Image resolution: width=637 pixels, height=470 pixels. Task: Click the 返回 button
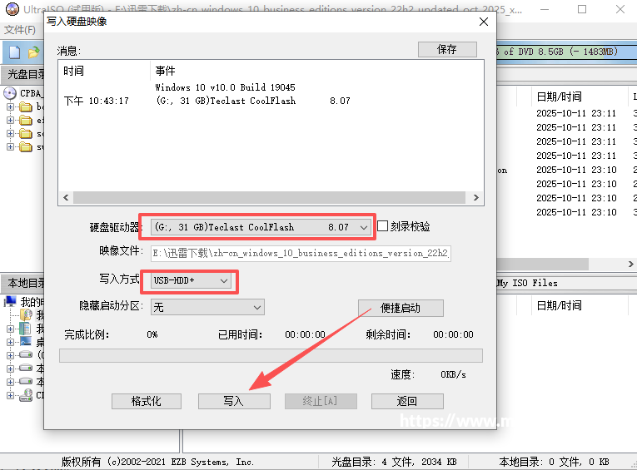point(407,402)
